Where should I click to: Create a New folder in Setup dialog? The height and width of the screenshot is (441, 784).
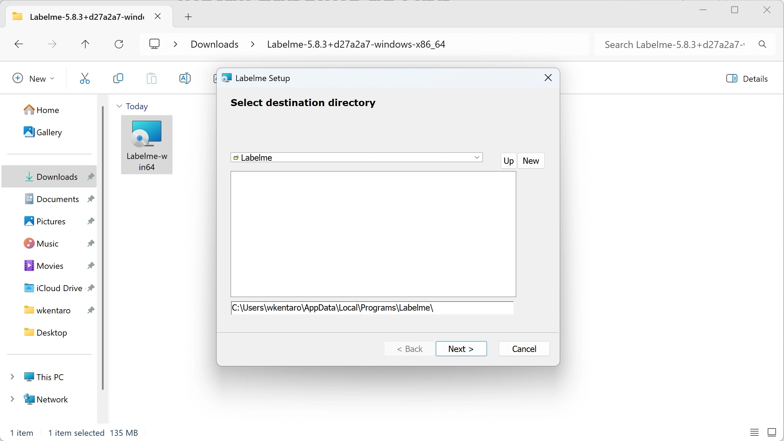[x=531, y=161]
